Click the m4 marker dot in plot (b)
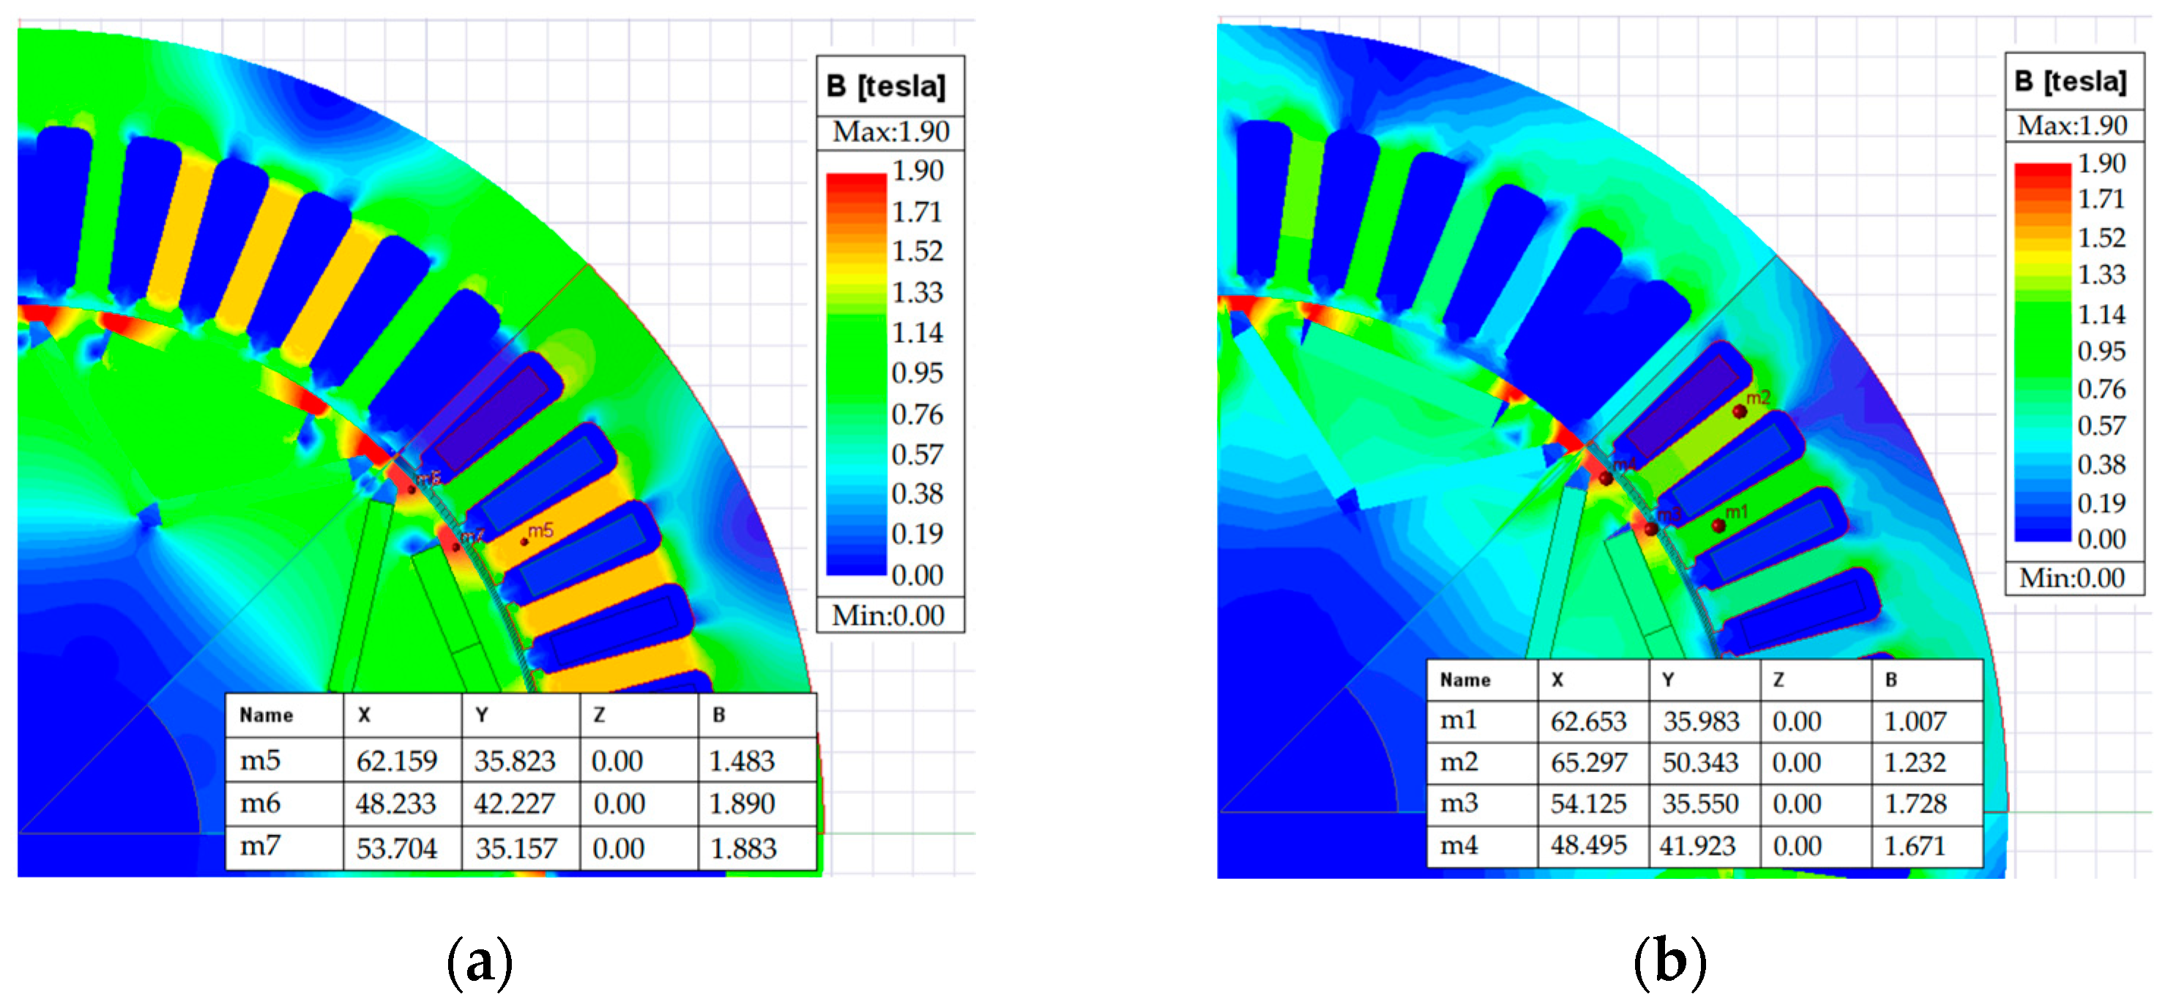 point(1606,478)
